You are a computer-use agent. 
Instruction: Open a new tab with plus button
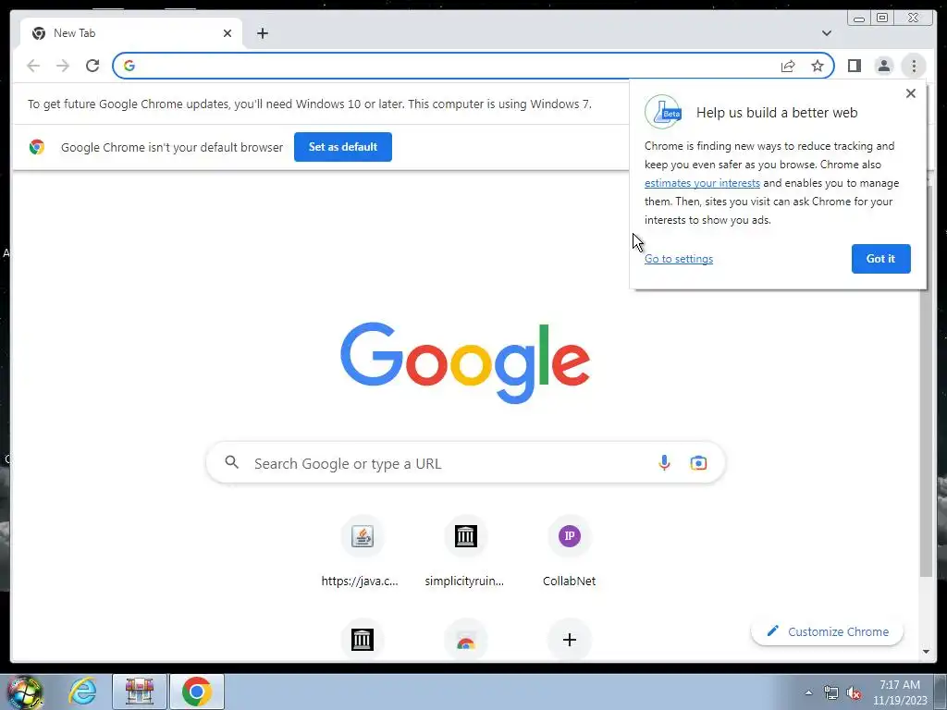[262, 33]
